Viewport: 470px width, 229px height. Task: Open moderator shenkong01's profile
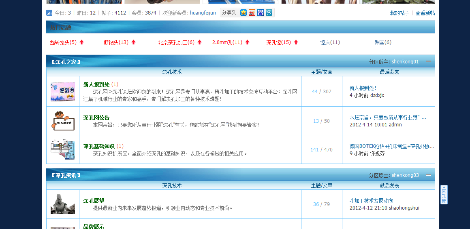tap(405, 62)
